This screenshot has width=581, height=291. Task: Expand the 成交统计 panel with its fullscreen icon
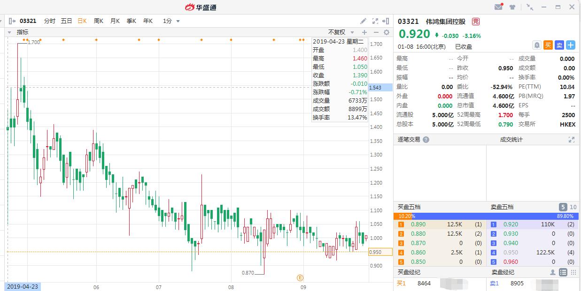(x=572, y=139)
